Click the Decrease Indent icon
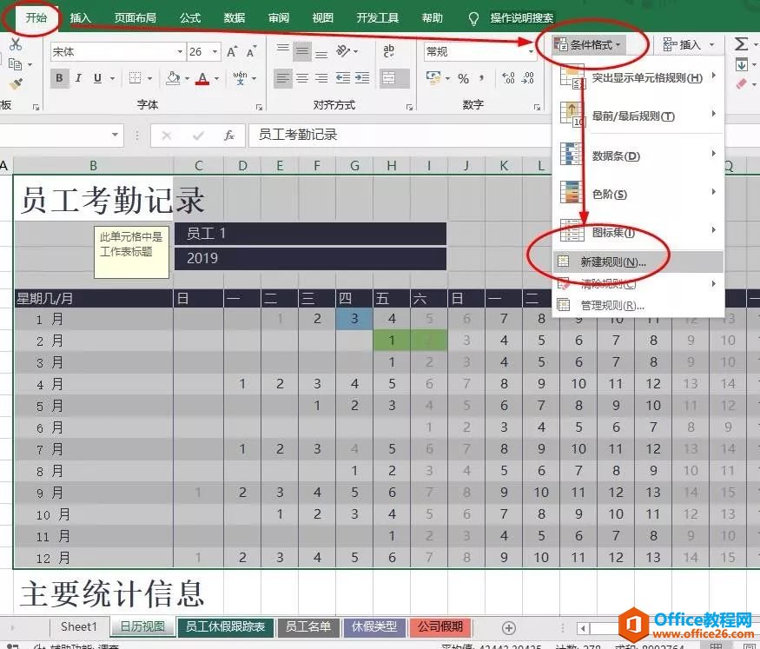This screenshot has width=760, height=649. (x=343, y=78)
